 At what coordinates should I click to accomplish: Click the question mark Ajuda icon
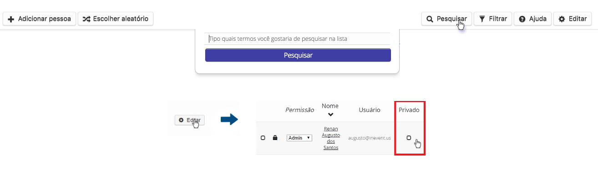pyautogui.click(x=522, y=19)
